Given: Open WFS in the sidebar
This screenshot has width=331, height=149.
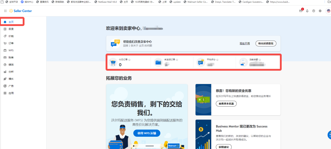Looking at the screenshot, I should point(11,50).
